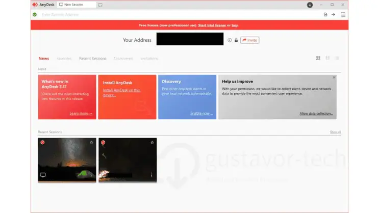
Task: Click the Your Address label
Action: coord(137,40)
